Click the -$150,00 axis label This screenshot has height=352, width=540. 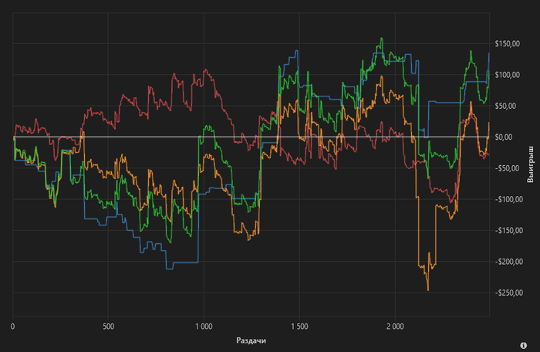click(x=508, y=230)
